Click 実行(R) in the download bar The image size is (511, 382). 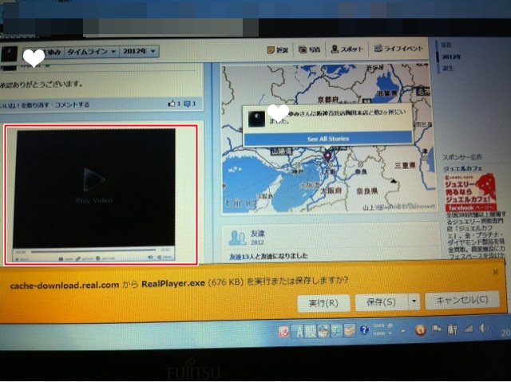point(323,303)
